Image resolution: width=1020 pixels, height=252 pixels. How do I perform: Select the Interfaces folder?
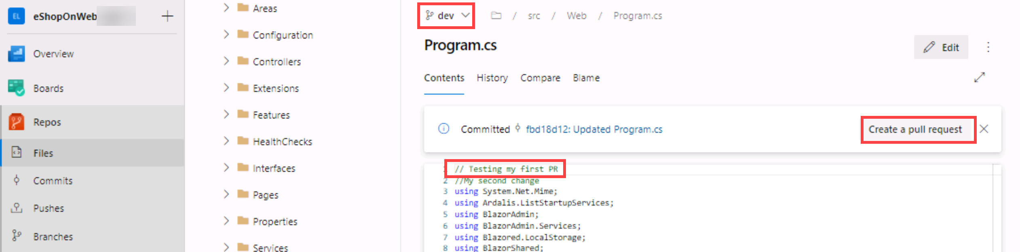click(274, 168)
